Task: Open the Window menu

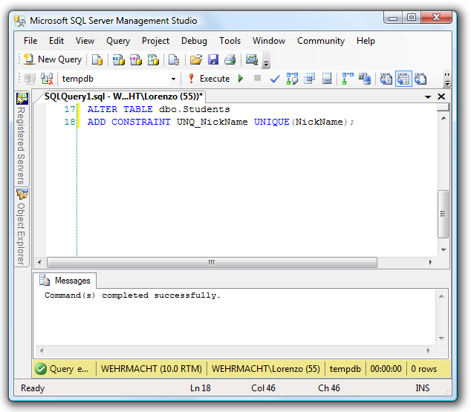Action: click(x=269, y=41)
